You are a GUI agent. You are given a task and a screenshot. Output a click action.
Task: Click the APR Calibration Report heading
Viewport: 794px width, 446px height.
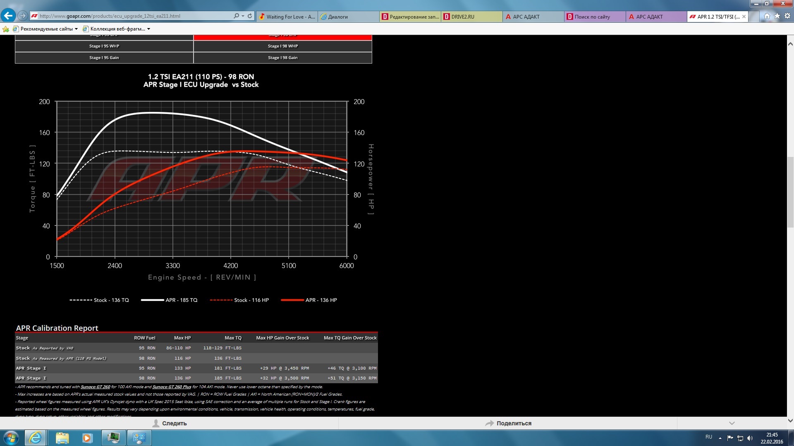coord(57,328)
